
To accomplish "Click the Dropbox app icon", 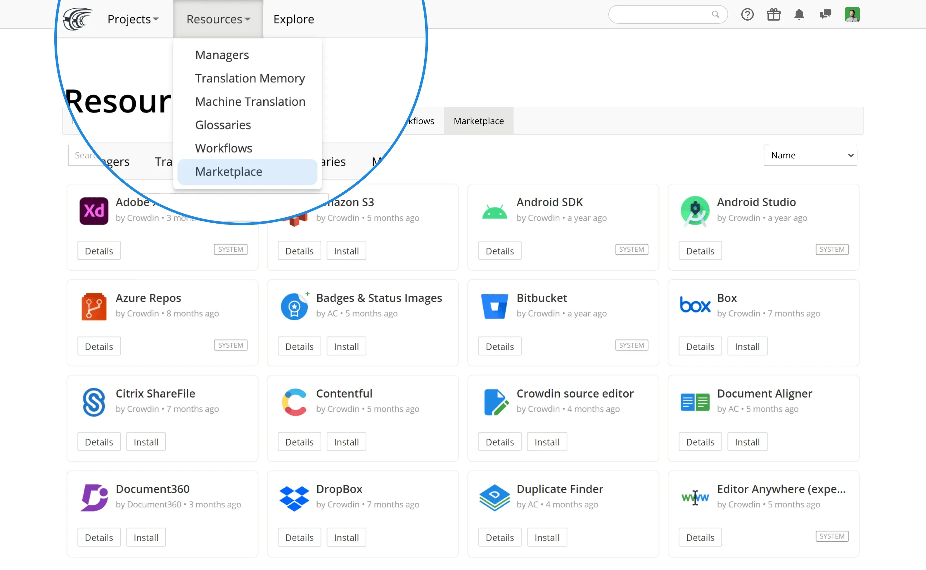I will (294, 498).
